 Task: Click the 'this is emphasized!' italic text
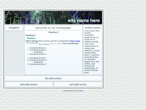pos(62,41)
